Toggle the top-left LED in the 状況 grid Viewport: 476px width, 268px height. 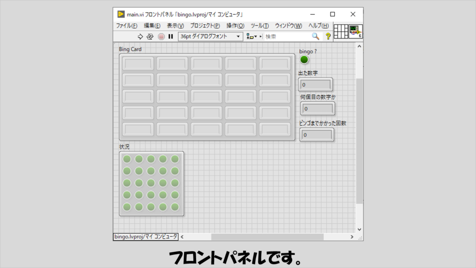(127, 159)
